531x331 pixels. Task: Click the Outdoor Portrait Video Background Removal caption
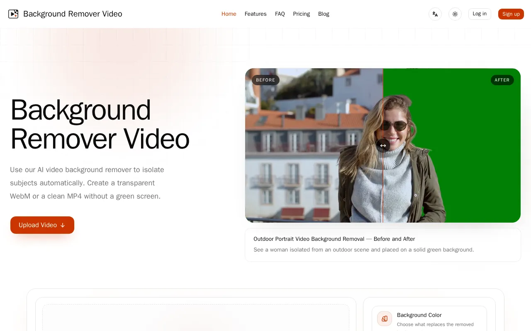334,239
